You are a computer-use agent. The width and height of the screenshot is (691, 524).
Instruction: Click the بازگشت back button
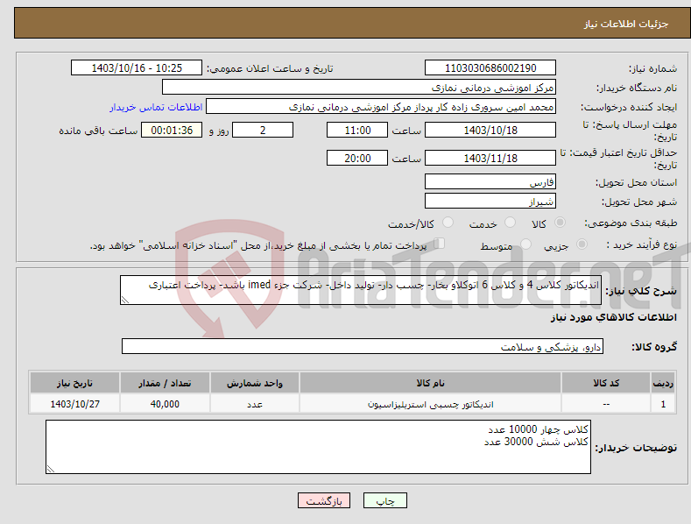tap(324, 500)
